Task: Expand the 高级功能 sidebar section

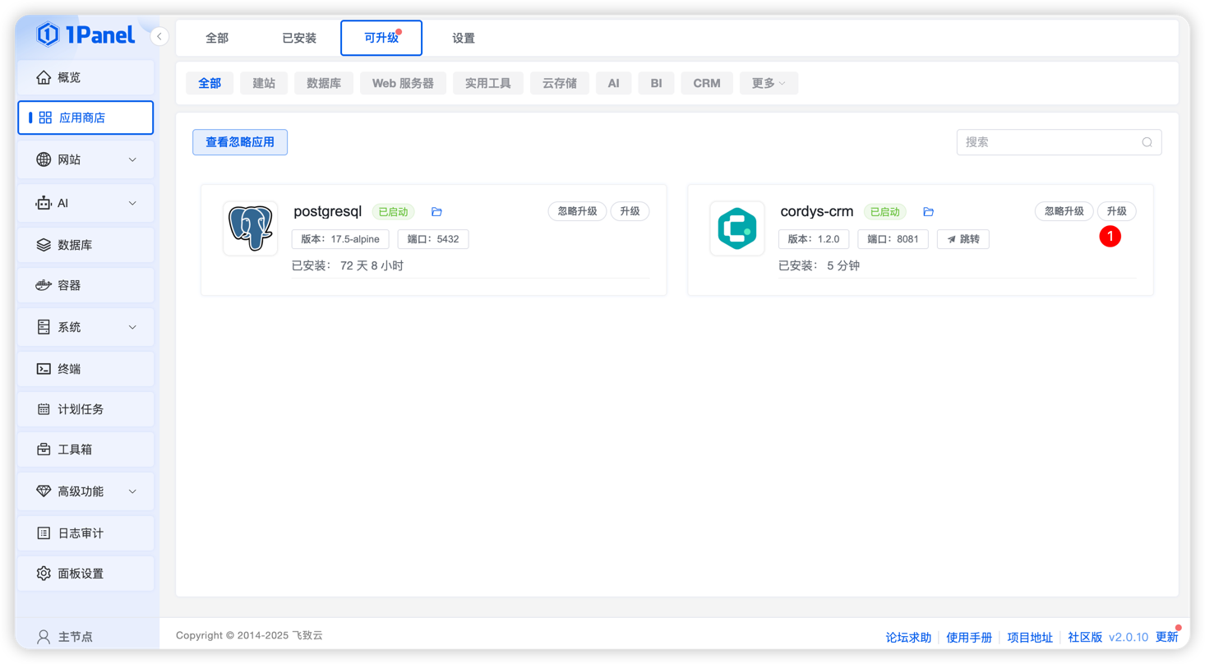Action: pyautogui.click(x=132, y=491)
